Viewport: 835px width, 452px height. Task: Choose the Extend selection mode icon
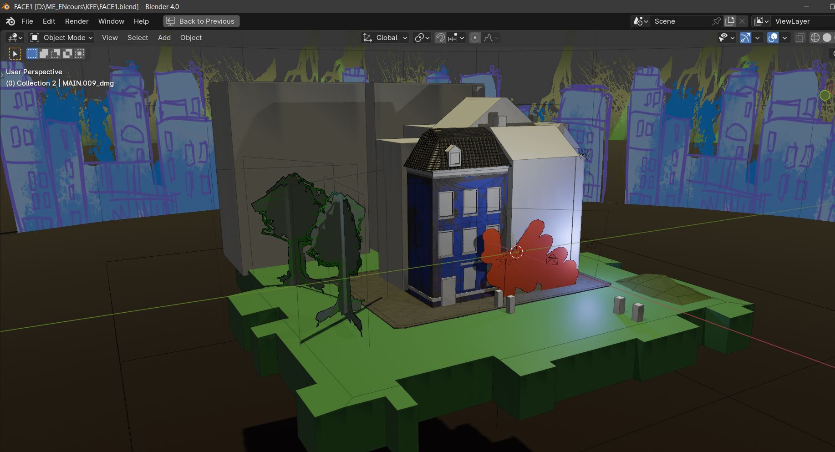point(44,54)
